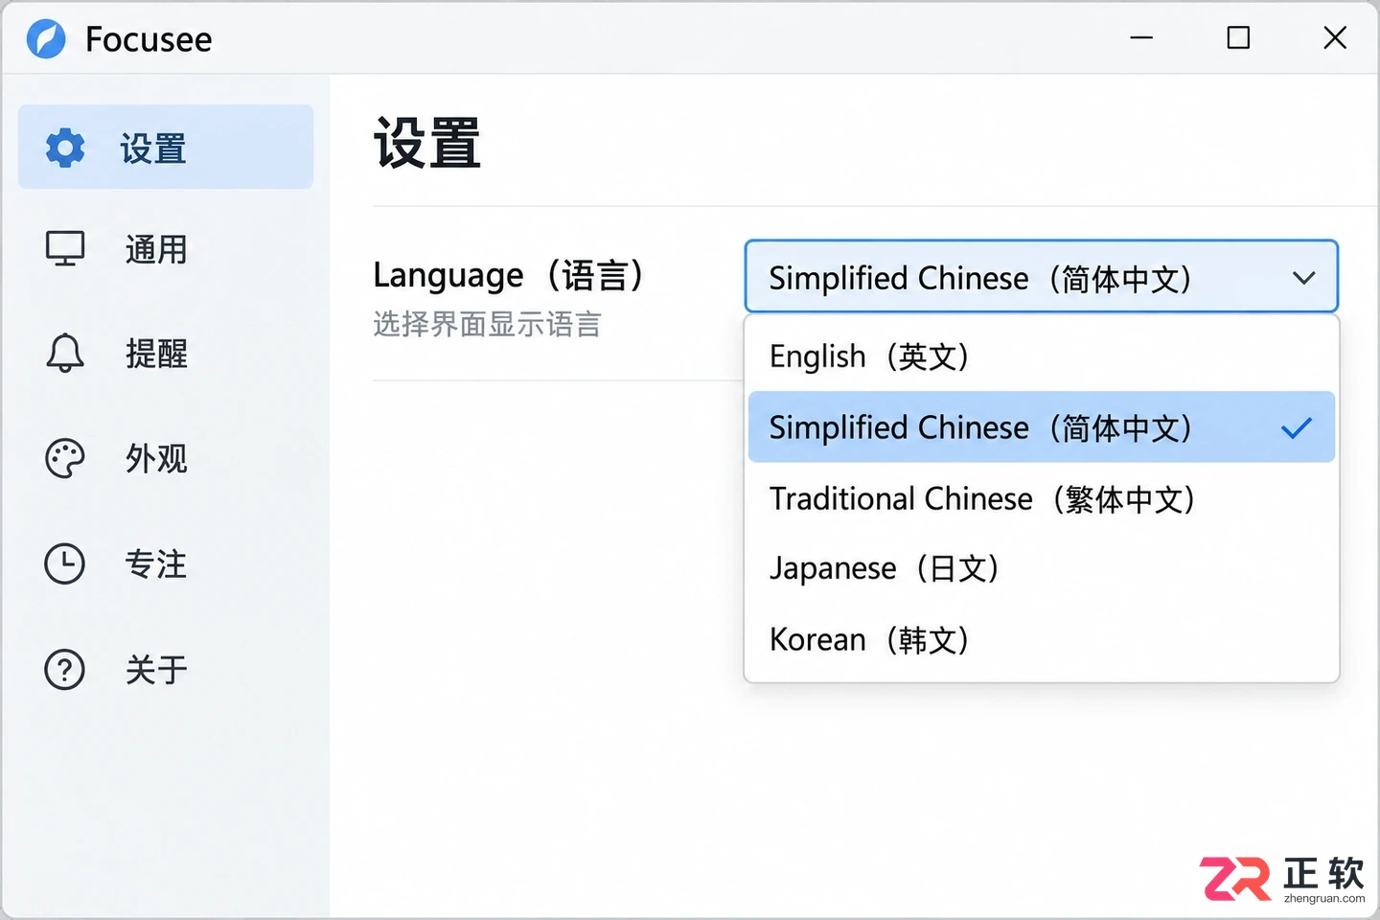
Task: Open the 外观 appearance section
Action: [x=166, y=458]
